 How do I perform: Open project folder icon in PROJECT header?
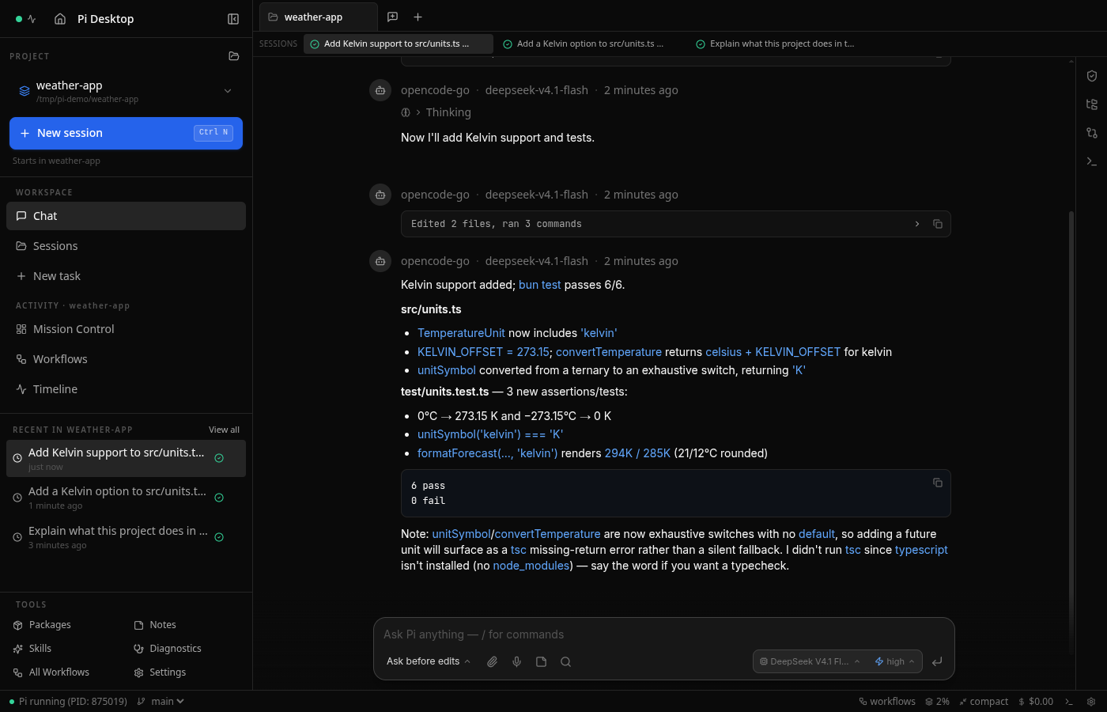coord(233,56)
